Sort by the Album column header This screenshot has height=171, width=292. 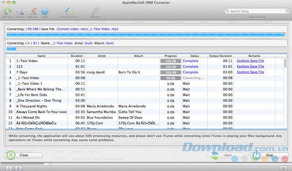139,56
